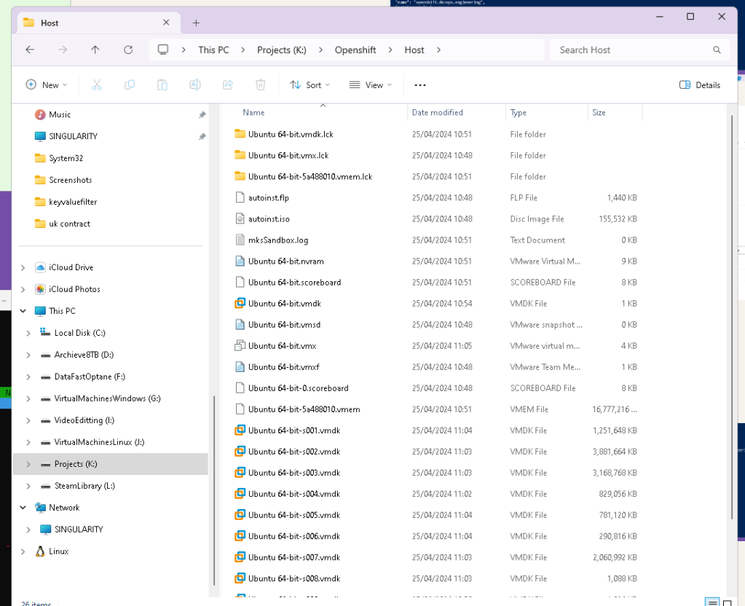The image size is (745, 606).
Task: Click the chevron after Host breadcrumb
Action: 438,50
